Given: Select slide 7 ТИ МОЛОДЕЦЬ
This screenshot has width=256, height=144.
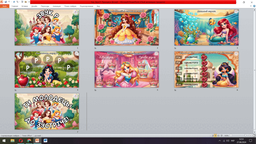Looking at the screenshot, I should point(47,111).
